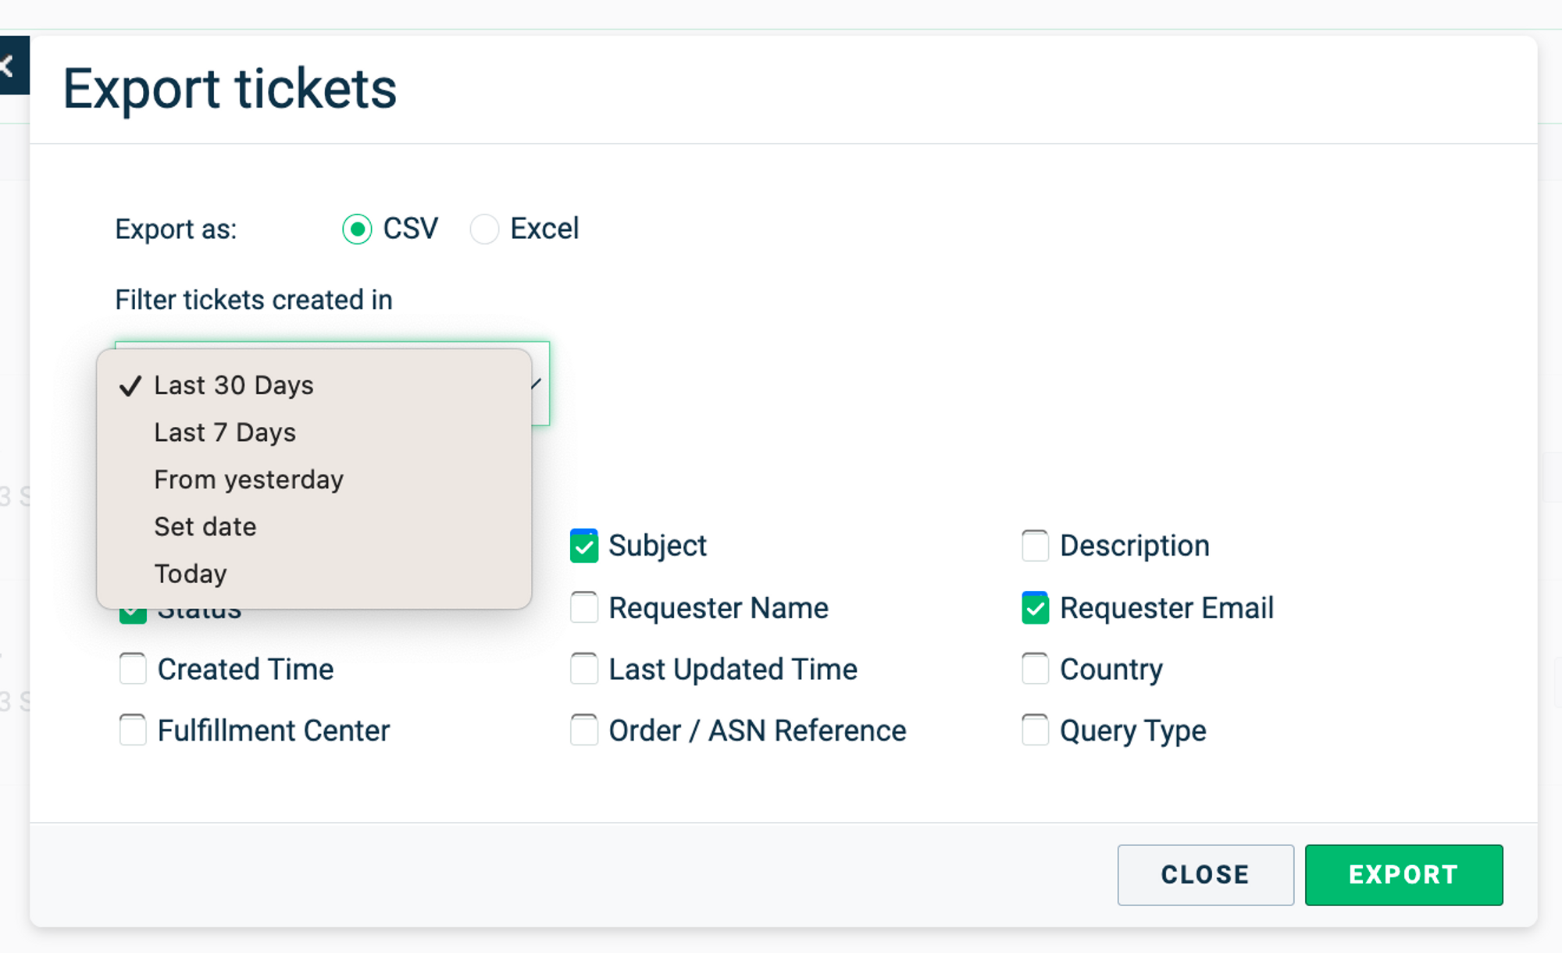The width and height of the screenshot is (1562, 953).
Task: Tick the Requester Name checkbox
Action: point(584,607)
